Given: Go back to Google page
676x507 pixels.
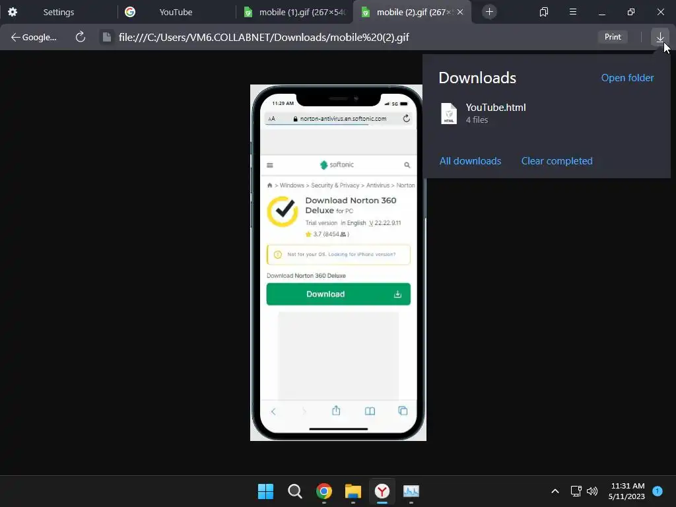Looking at the screenshot, I should 34,37.
